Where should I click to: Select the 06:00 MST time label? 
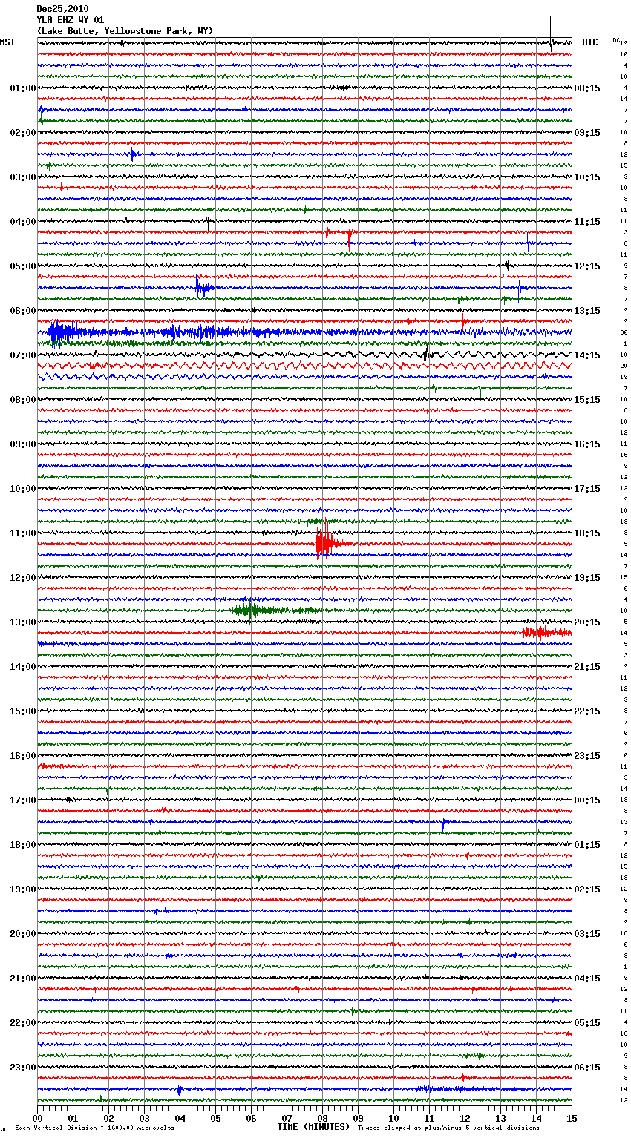click(x=23, y=311)
